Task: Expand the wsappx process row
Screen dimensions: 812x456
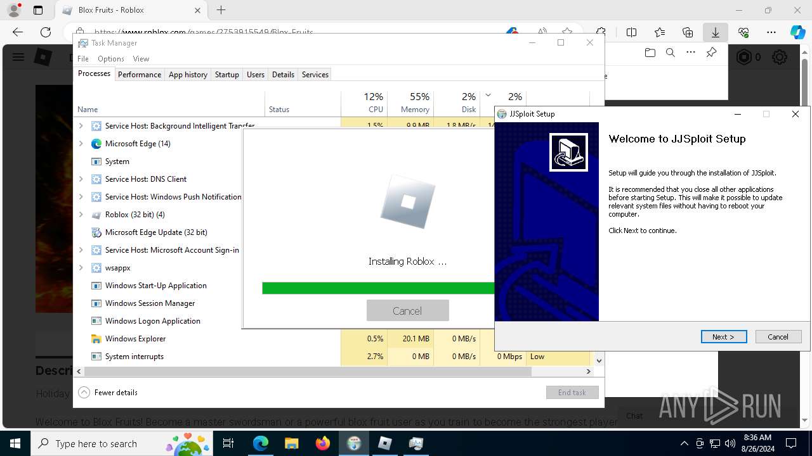Action: (81, 268)
